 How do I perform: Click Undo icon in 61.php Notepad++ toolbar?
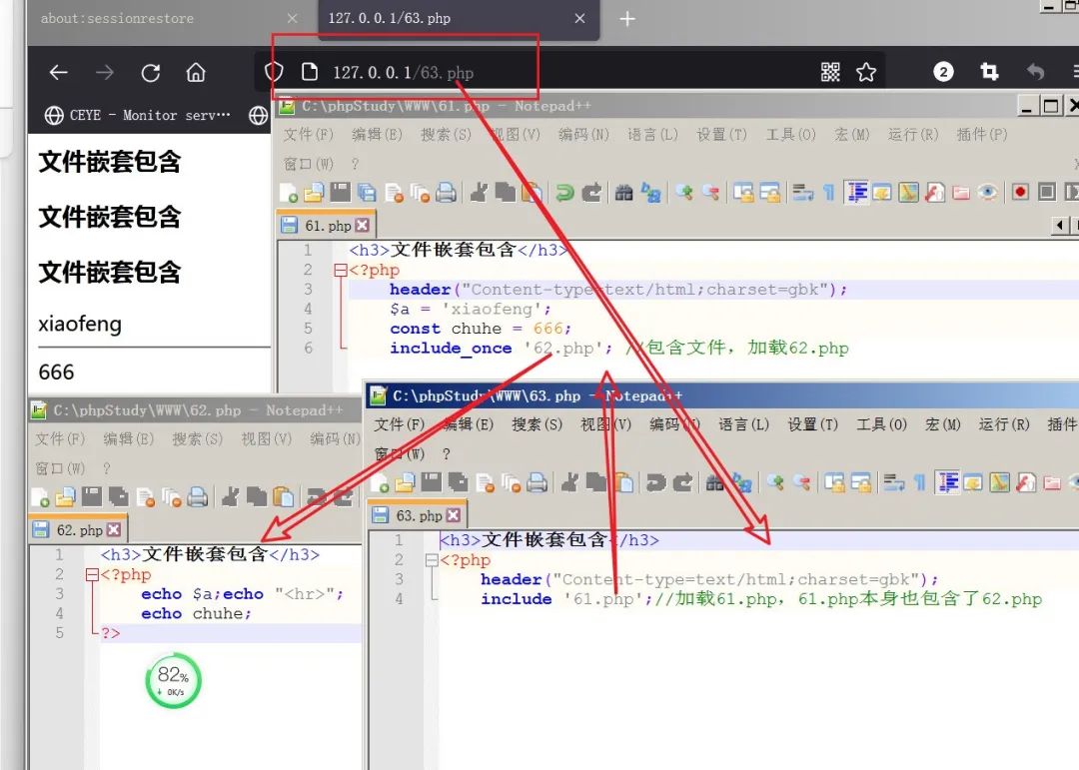pos(564,193)
